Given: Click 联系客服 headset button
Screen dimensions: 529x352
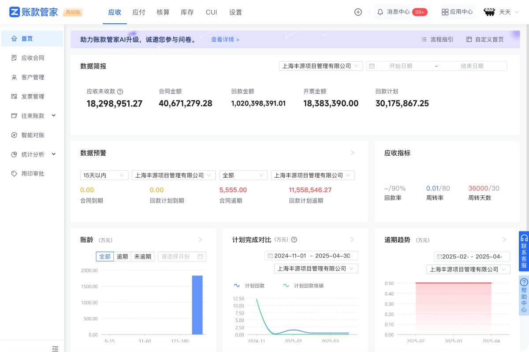Looking at the screenshot, I should 524,251.
